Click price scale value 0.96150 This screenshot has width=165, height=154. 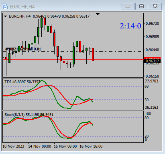click(152, 76)
